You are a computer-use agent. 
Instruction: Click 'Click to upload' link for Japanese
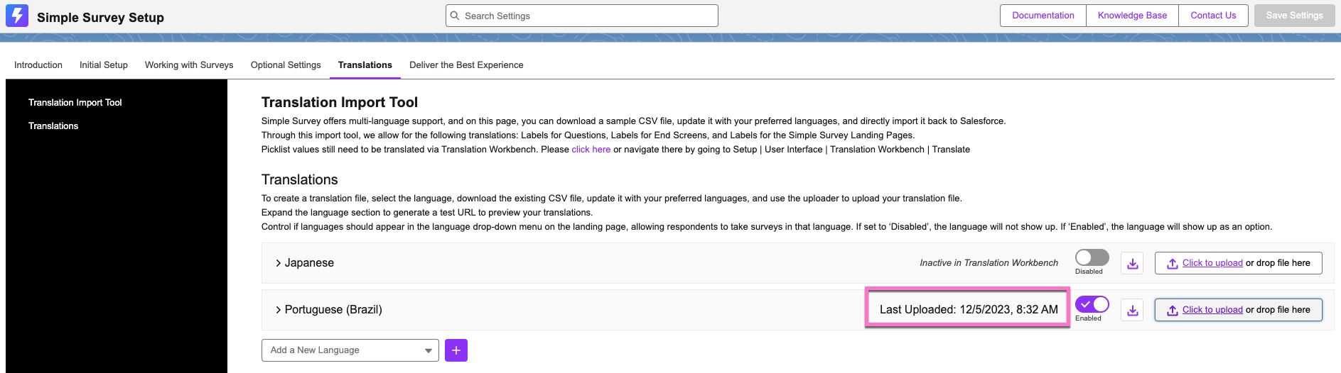(x=1212, y=263)
